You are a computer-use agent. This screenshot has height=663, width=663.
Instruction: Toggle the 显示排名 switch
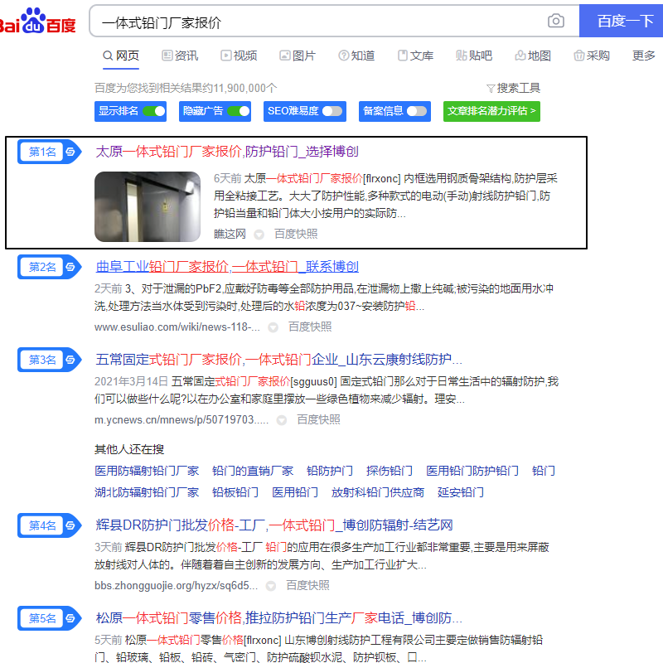pos(154,111)
